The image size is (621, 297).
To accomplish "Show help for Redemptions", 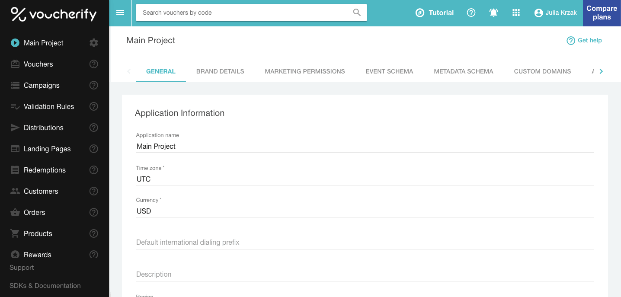I will [94, 170].
